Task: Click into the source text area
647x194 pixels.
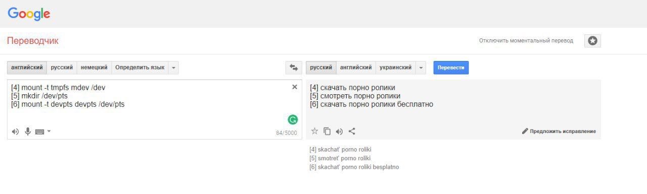Action: click(x=155, y=109)
